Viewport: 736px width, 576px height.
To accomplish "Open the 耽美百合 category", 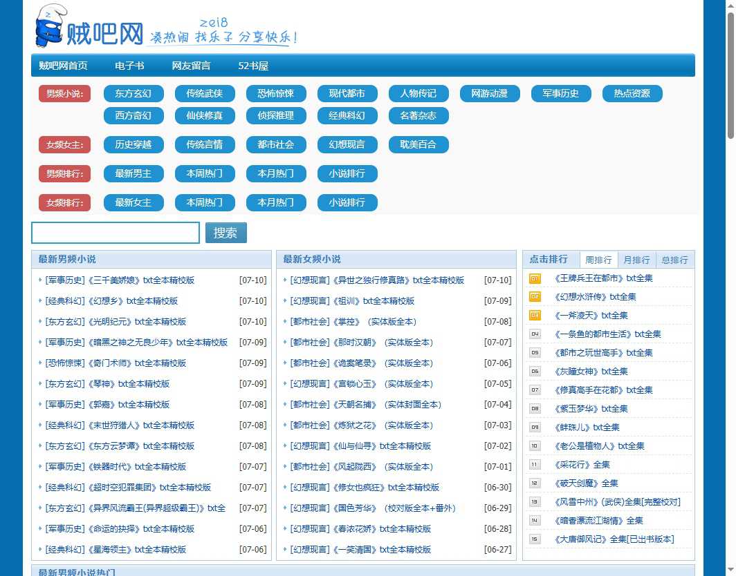I will (418, 144).
